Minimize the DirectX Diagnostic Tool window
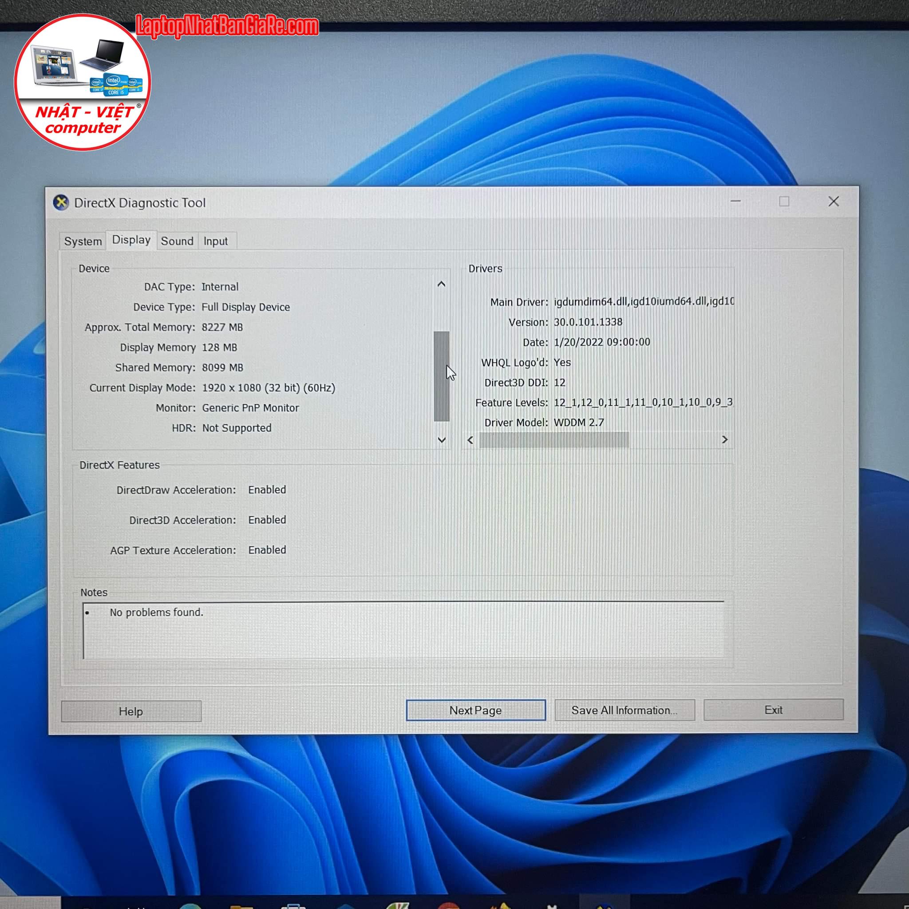Image resolution: width=909 pixels, height=909 pixels. [735, 202]
